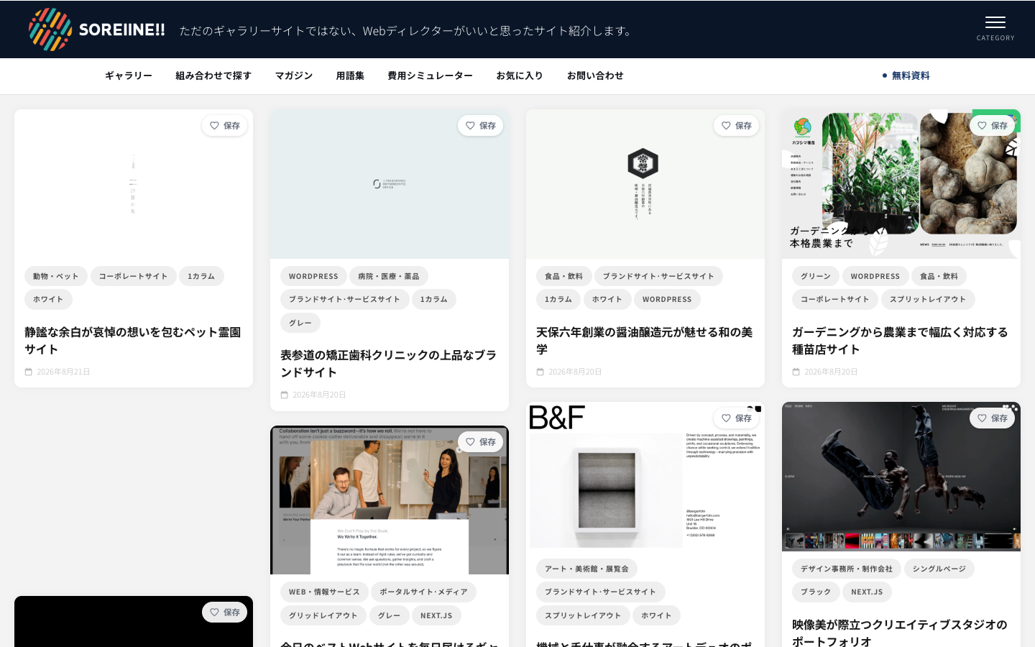1035x647 pixels.
Task: Open お問い合わせ contact page
Action: pos(595,75)
